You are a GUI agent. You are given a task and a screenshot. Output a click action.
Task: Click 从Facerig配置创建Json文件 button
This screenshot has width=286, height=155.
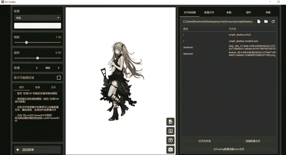tap(229, 149)
